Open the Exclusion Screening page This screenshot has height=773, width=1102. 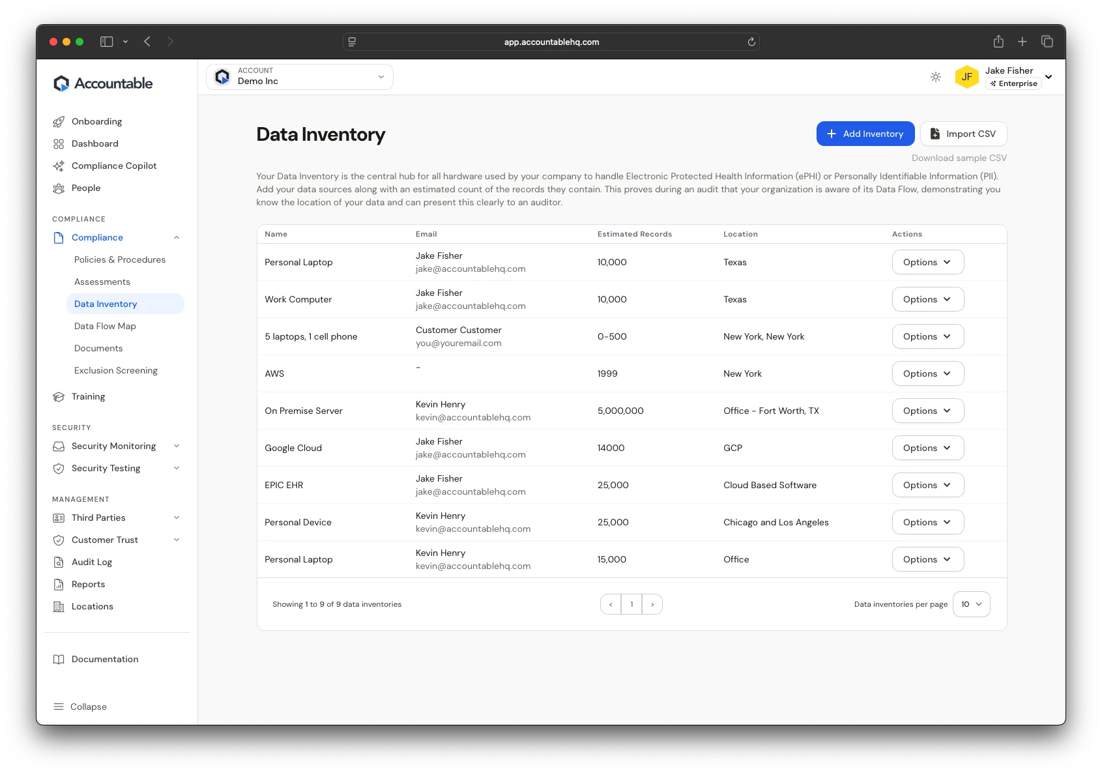[115, 370]
